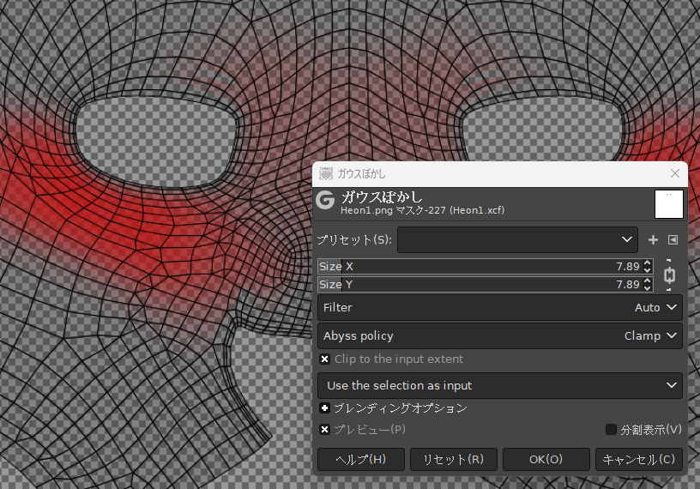The height and width of the screenshot is (489, 700).
Task: Open the Filter dropdown set to Auto
Action: pos(499,307)
